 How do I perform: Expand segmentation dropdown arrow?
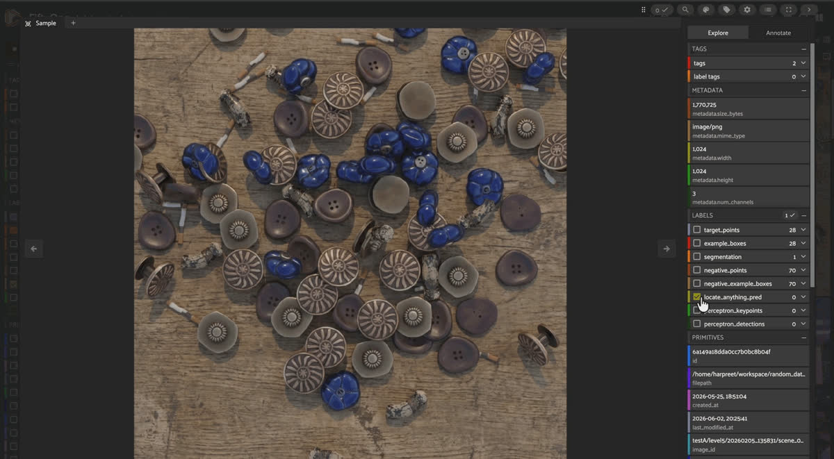coord(803,257)
